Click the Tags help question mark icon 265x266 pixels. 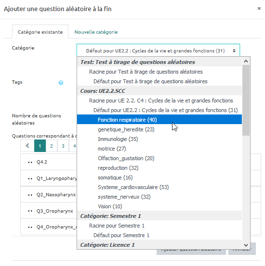point(61,83)
